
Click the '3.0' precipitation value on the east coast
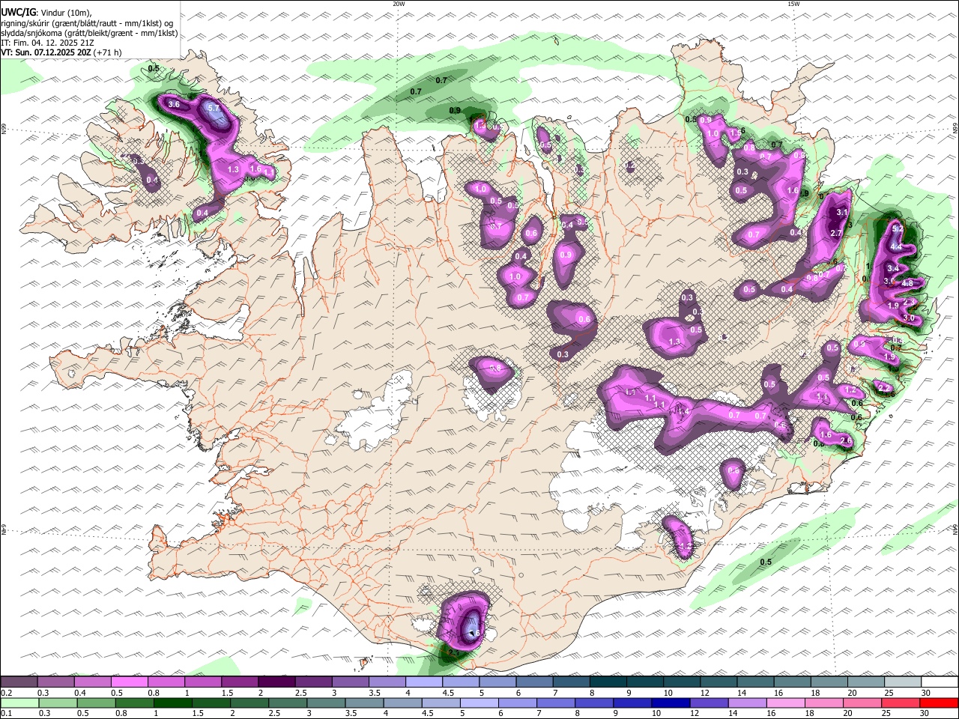point(909,318)
